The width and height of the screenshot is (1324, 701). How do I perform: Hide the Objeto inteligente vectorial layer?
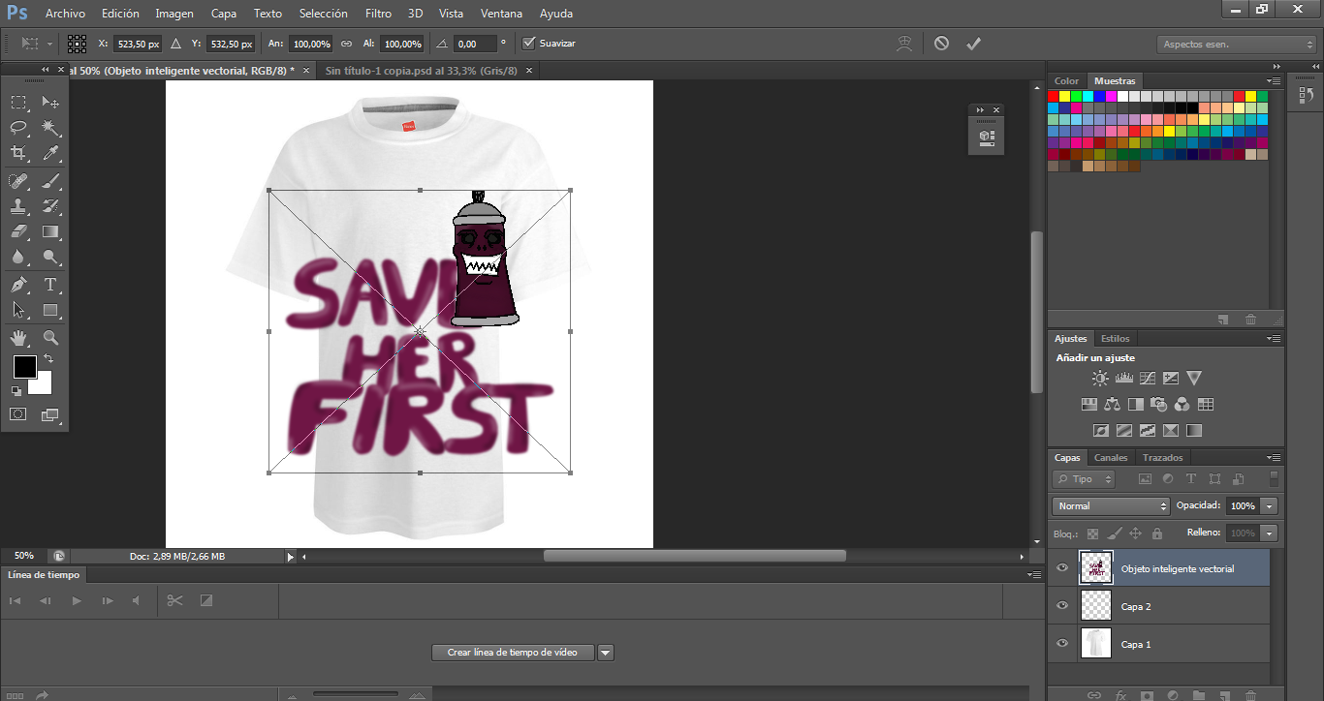1062,568
